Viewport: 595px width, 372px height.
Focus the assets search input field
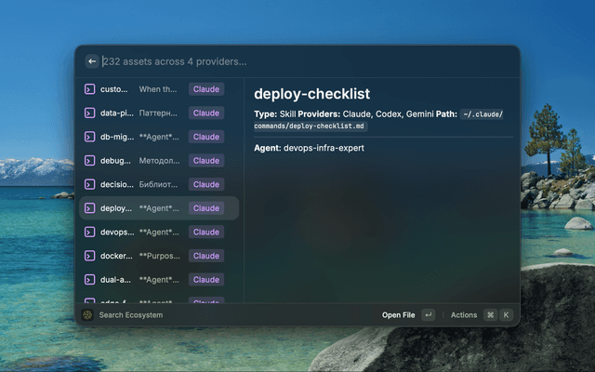(308, 61)
